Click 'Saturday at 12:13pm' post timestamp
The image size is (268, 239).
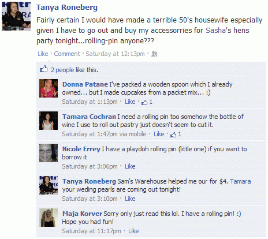tap(115, 54)
